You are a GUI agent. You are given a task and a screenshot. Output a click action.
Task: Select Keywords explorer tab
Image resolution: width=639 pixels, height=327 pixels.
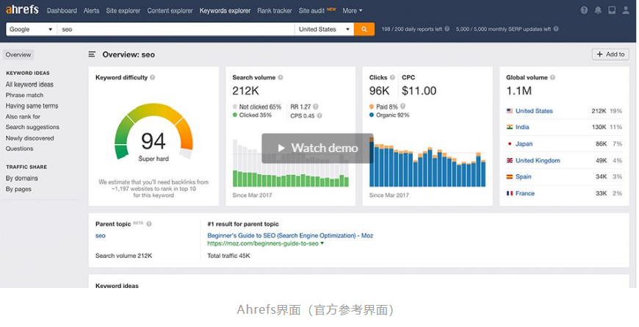click(x=225, y=11)
